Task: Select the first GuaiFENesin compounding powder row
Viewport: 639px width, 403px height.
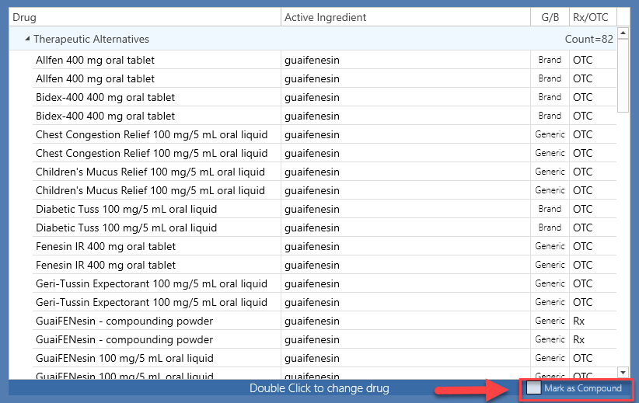Action: (324, 321)
